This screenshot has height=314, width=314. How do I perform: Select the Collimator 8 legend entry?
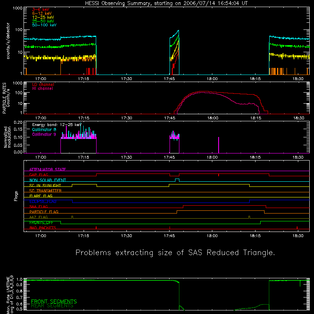(x=44, y=130)
